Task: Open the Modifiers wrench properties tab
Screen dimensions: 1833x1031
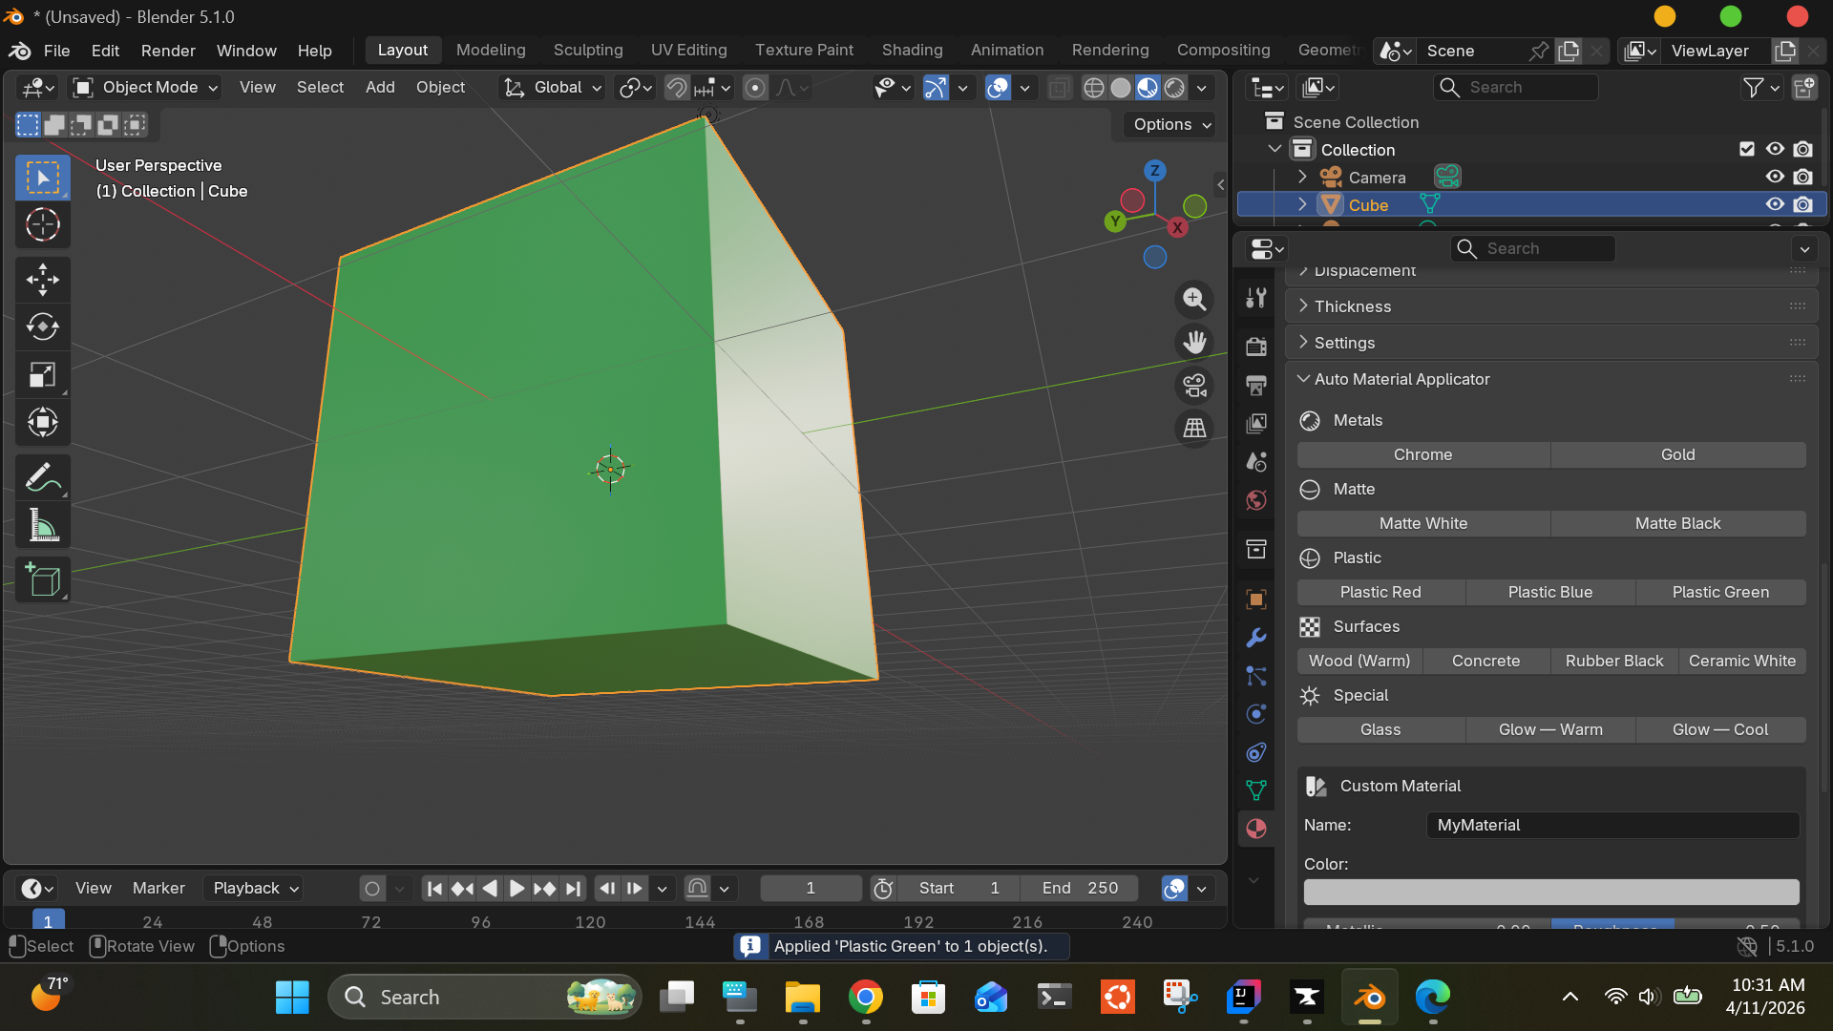Action: click(1256, 638)
